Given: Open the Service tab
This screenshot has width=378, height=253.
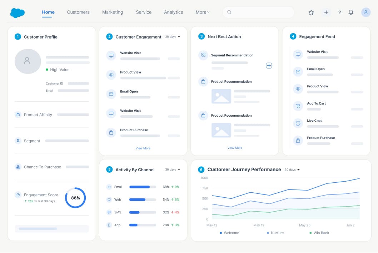Looking at the screenshot, I should [x=144, y=12].
